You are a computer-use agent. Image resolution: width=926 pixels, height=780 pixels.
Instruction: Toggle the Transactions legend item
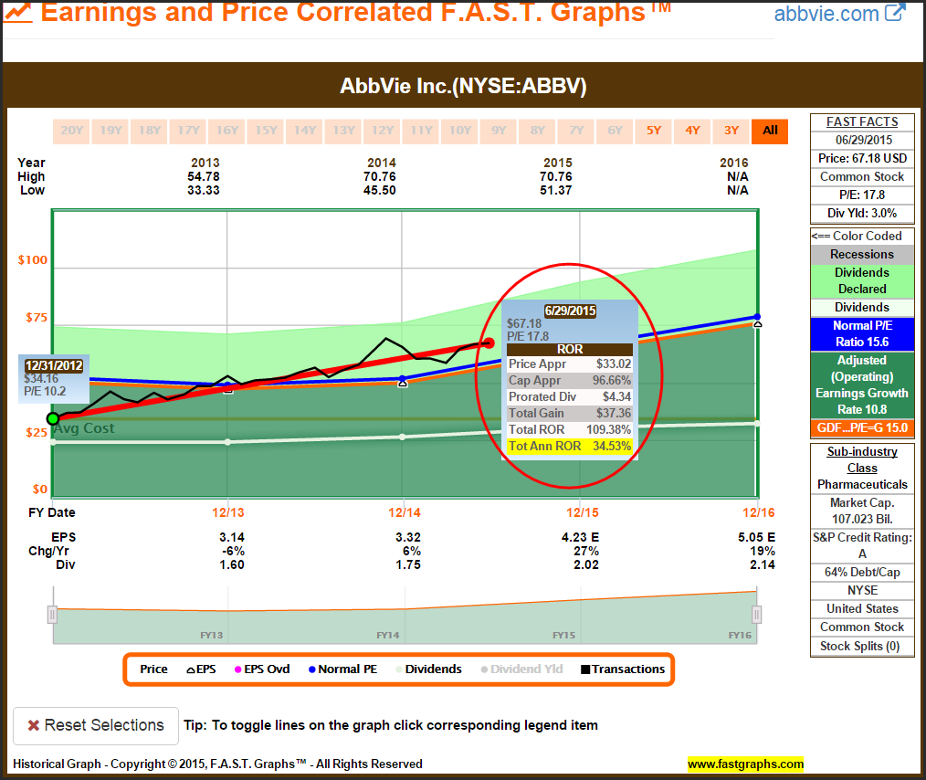[623, 669]
